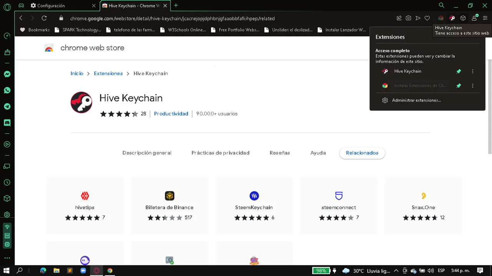This screenshot has height=276, width=492.
Task: Open Facebook Messenger in the sidebar
Action: pyautogui.click(x=7, y=74)
